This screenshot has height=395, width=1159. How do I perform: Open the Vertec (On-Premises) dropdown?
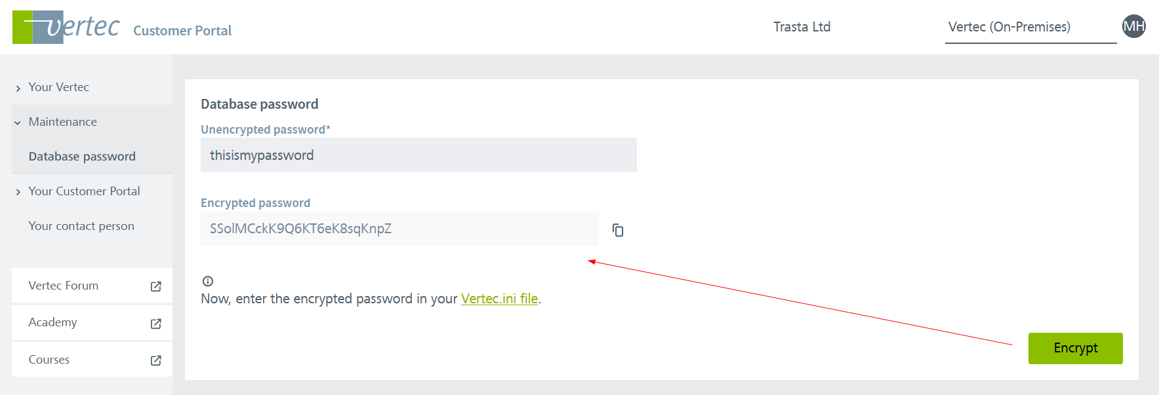point(1030,28)
